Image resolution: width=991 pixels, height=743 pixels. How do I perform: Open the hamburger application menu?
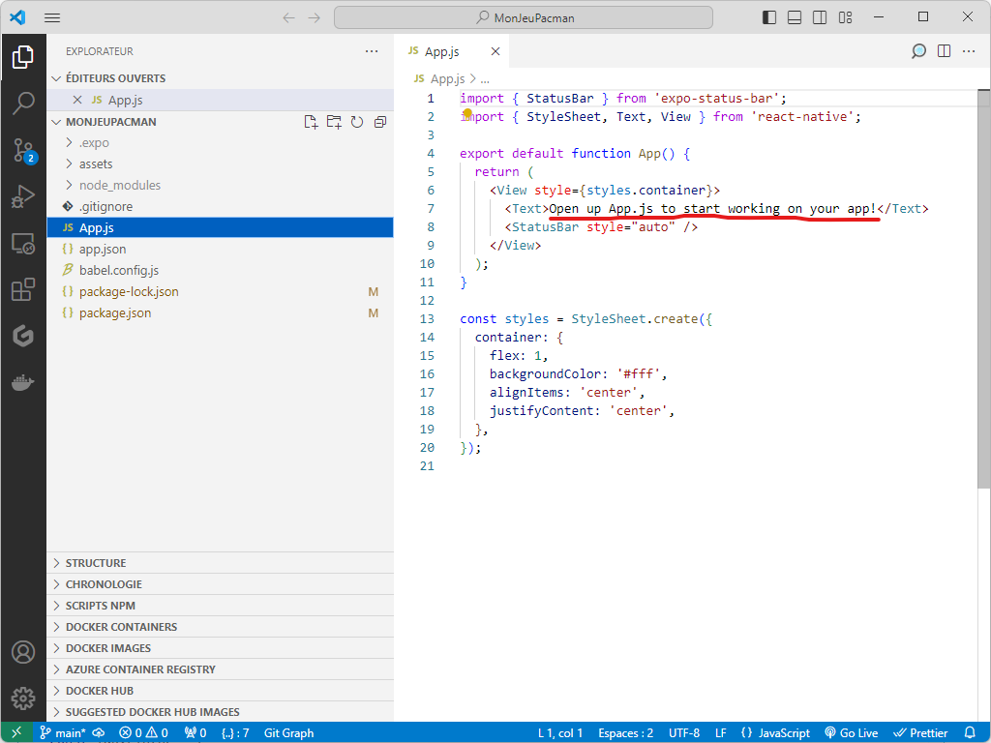(52, 17)
